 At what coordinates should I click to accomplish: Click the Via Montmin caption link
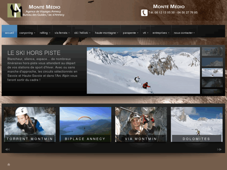click(141, 139)
